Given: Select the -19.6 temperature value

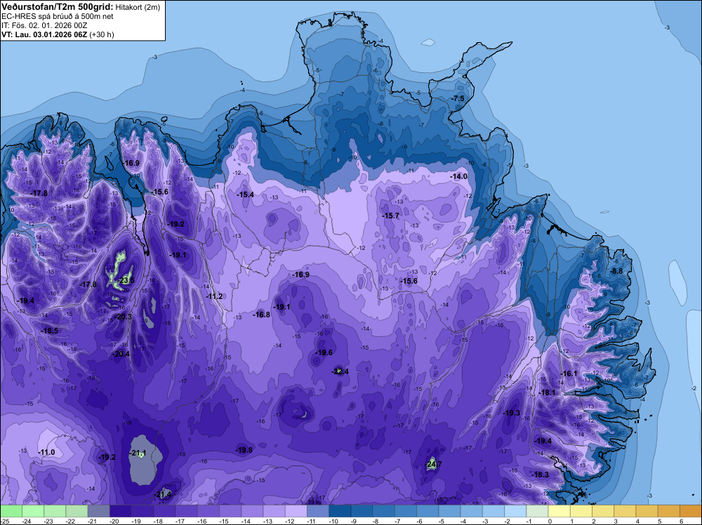Looking at the screenshot, I should point(324,352).
